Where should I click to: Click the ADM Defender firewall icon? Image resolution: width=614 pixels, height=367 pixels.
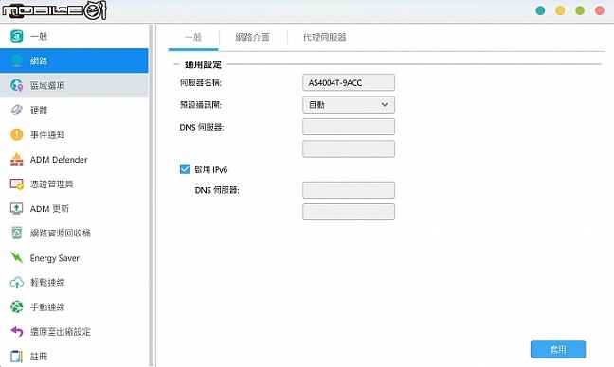16,159
